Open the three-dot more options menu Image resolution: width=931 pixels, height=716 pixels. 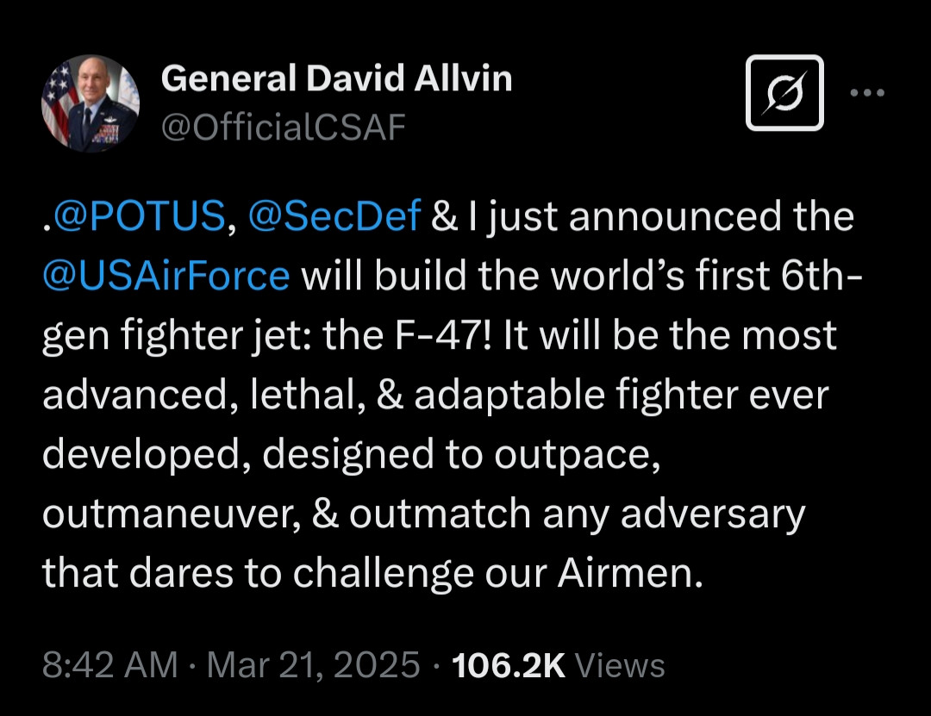(866, 93)
